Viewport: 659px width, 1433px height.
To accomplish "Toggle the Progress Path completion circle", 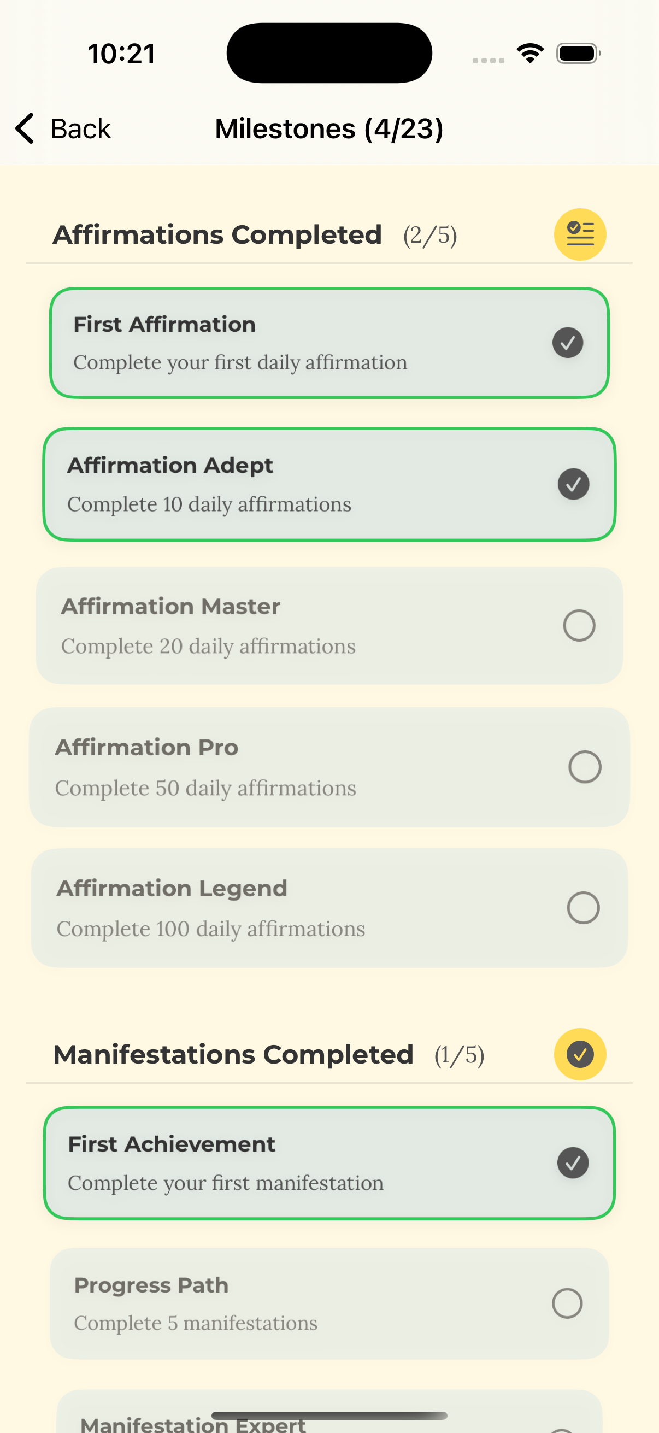I will (567, 1303).
